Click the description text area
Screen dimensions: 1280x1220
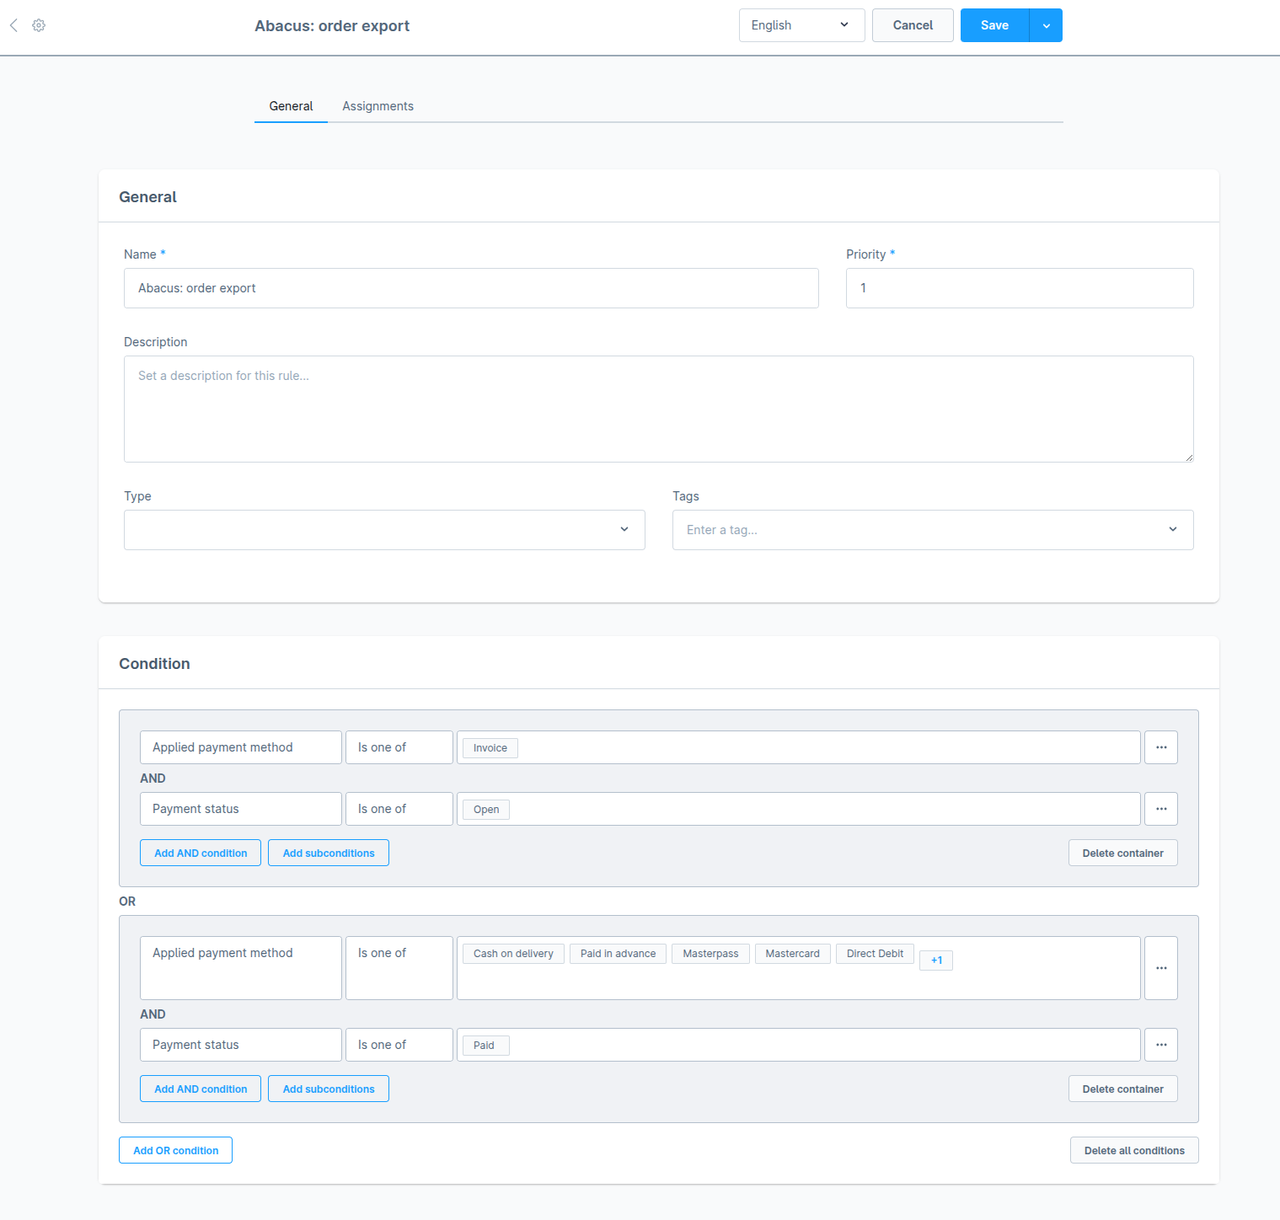pyautogui.click(x=658, y=409)
